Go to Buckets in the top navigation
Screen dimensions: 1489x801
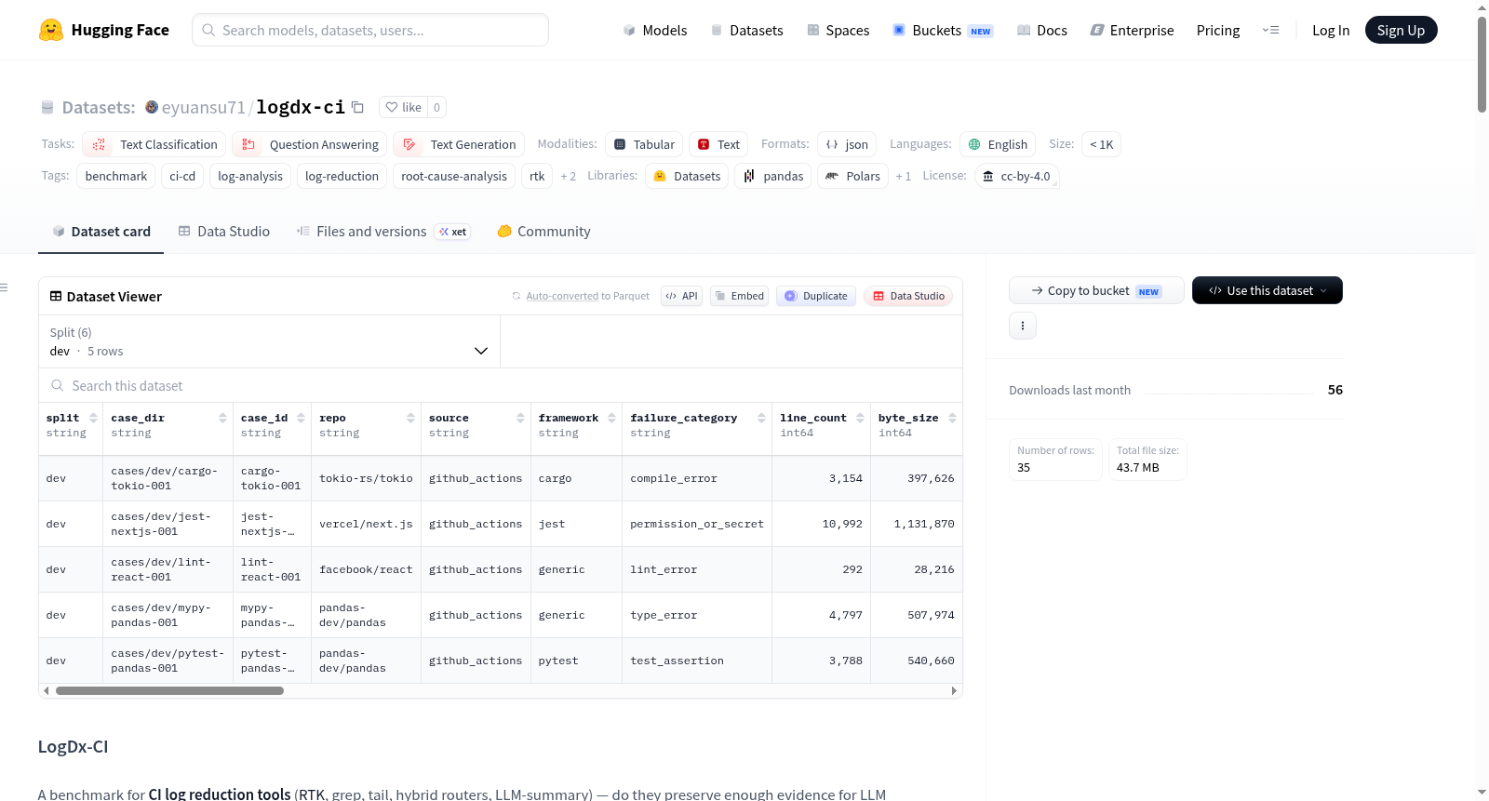[x=943, y=30]
